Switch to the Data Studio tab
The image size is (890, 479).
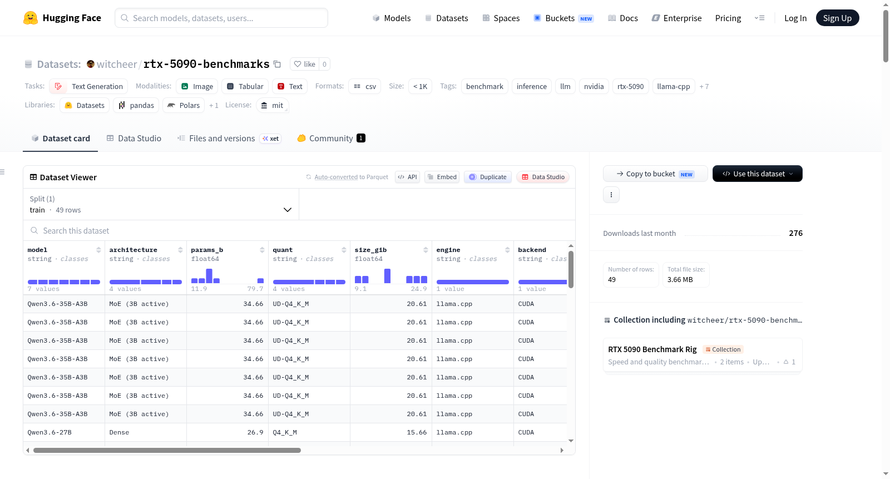pyautogui.click(x=134, y=138)
